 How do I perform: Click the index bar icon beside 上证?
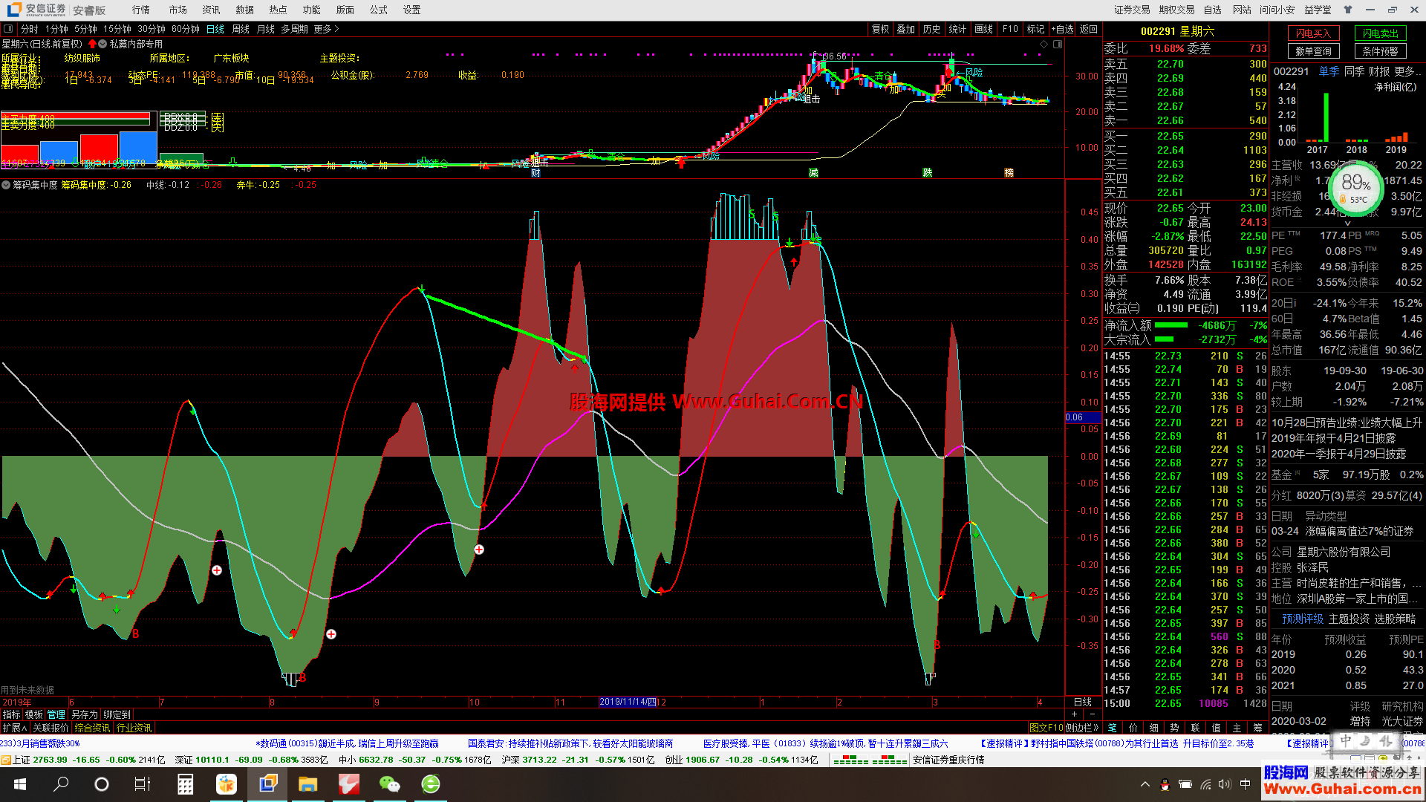6,760
